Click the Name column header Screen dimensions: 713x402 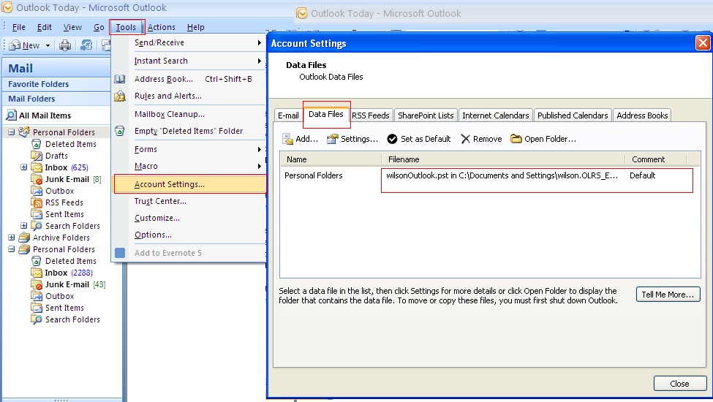331,159
